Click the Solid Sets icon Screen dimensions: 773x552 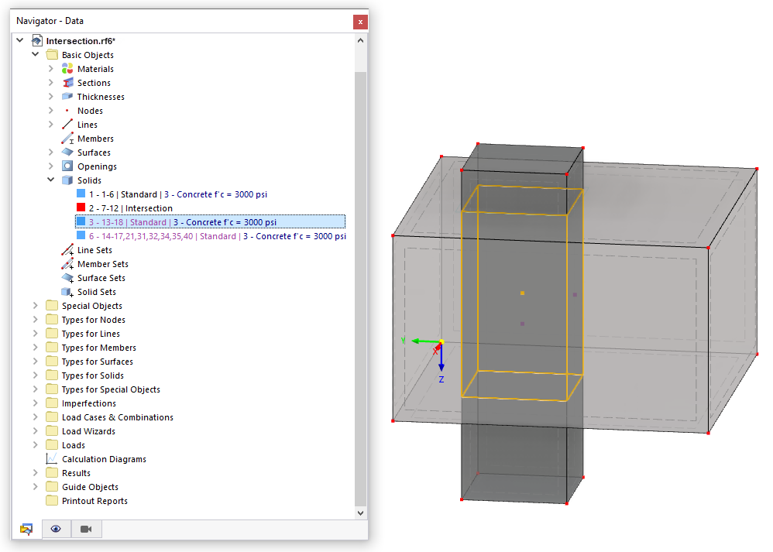[67, 291]
